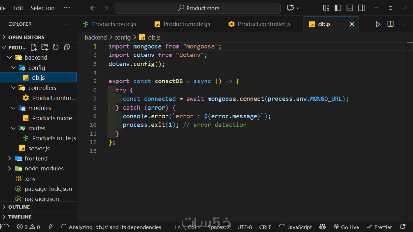
Task: Open the notifications bell in the status bar
Action: pos(402,227)
